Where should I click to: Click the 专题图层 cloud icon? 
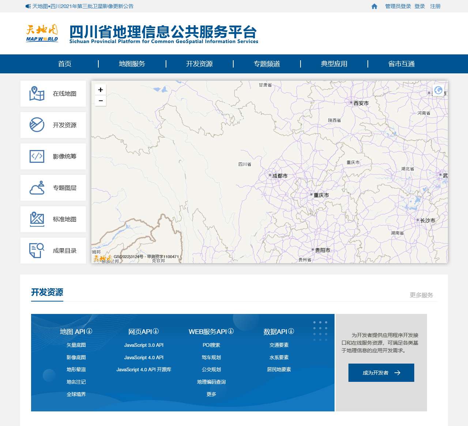pyautogui.click(x=37, y=188)
